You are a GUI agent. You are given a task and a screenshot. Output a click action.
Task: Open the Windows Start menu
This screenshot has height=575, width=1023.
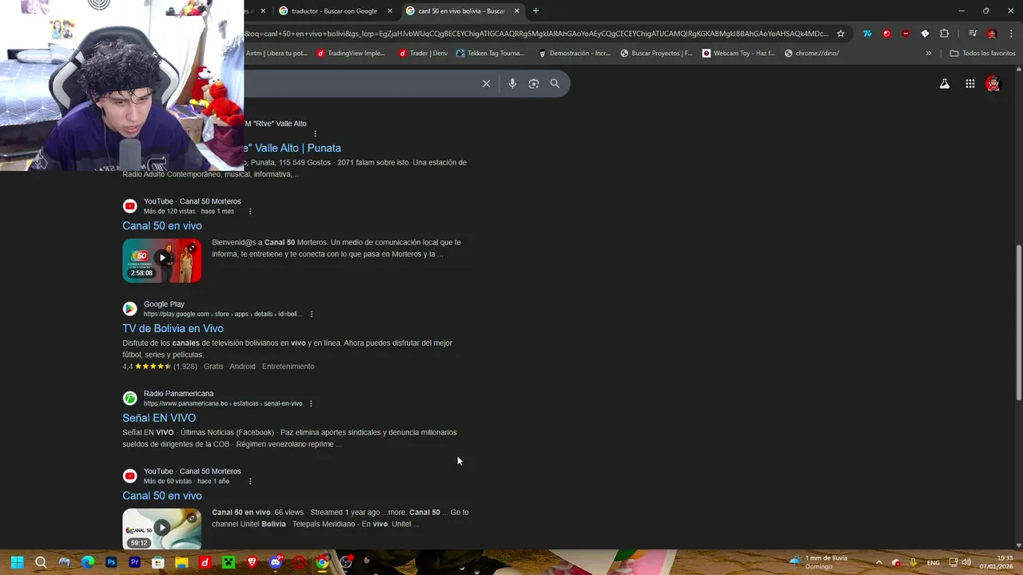17,562
